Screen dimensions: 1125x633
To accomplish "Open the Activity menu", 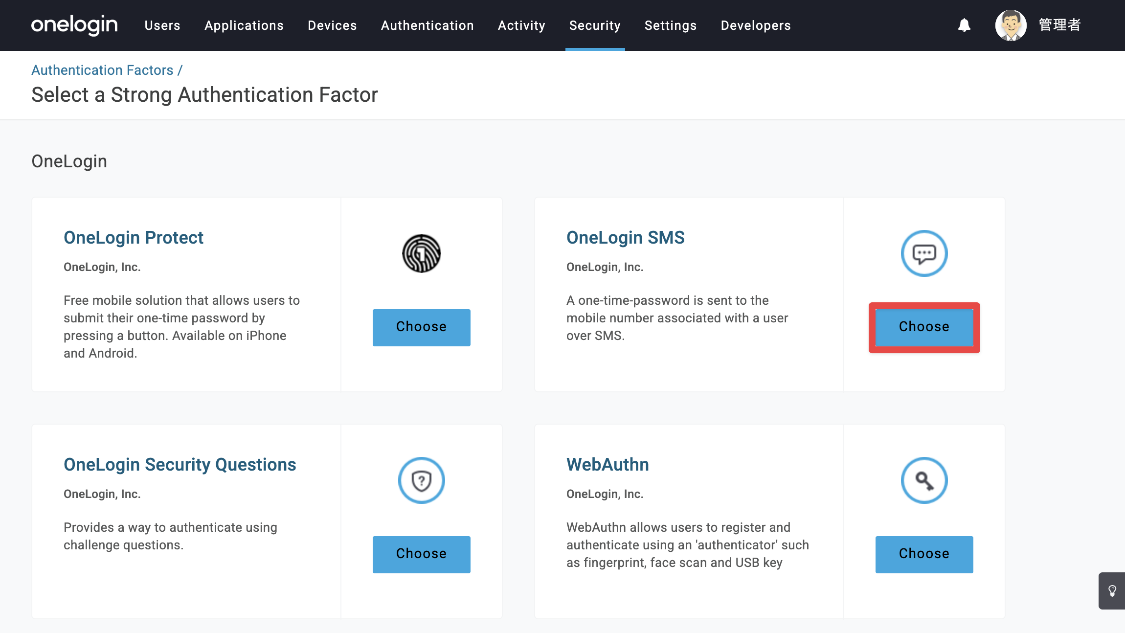I will [521, 25].
